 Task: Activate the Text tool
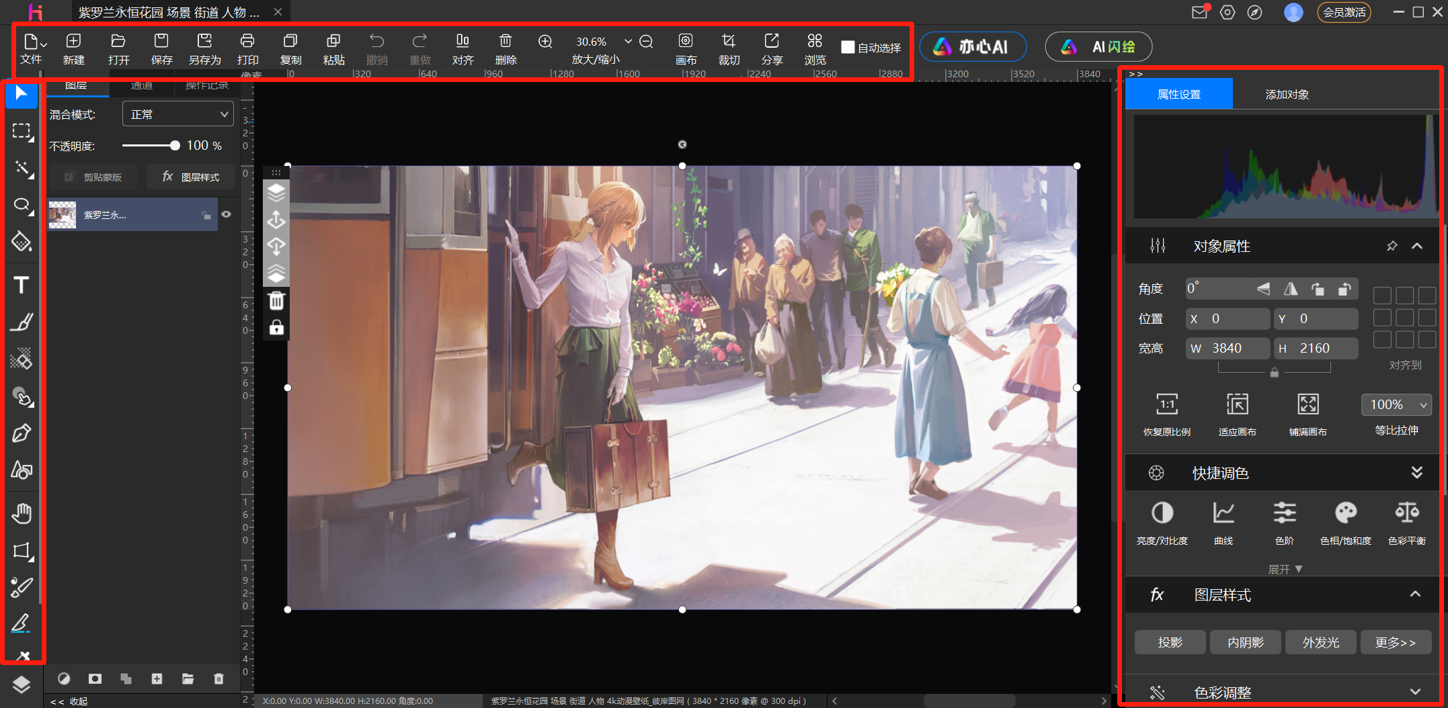(22, 285)
